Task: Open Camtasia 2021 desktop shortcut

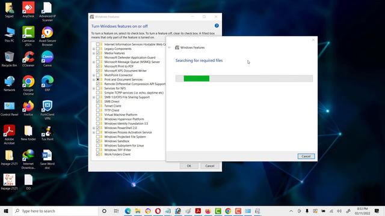Action: tap(28, 36)
